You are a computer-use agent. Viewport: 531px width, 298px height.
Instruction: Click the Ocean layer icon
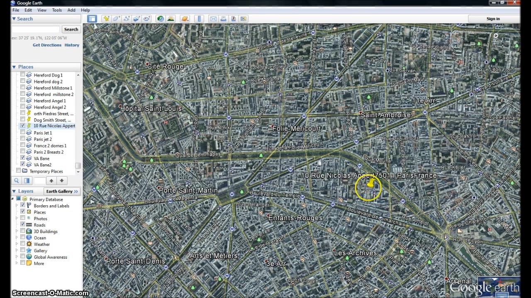[29, 238]
